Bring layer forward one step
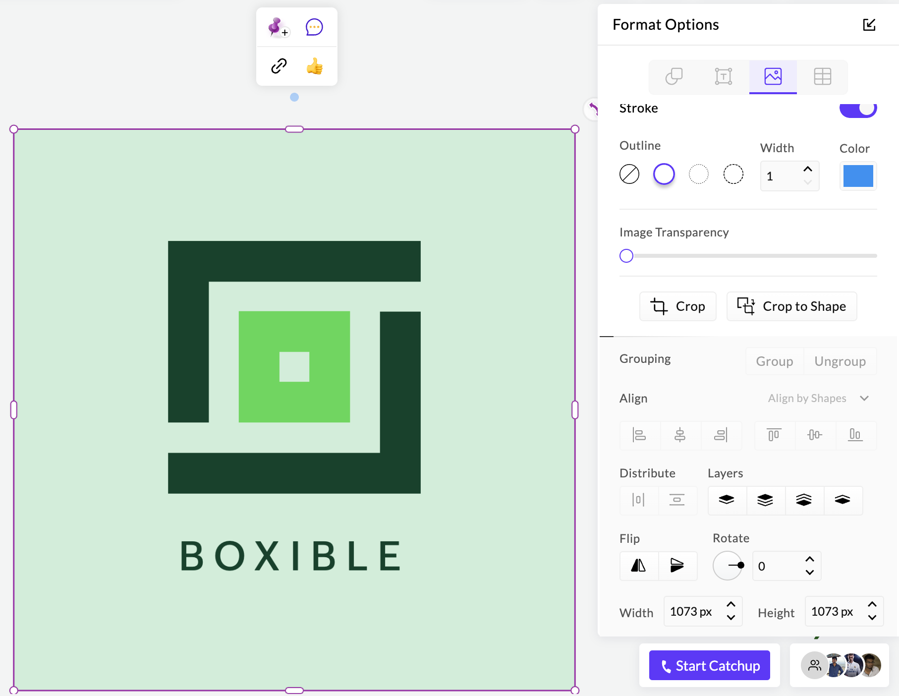Viewport: 899px width, 696px height. pyautogui.click(x=727, y=500)
